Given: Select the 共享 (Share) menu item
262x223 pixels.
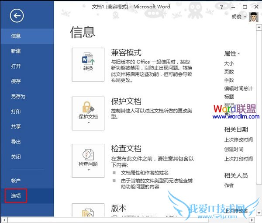Looking at the screenshot, I should (27, 127).
